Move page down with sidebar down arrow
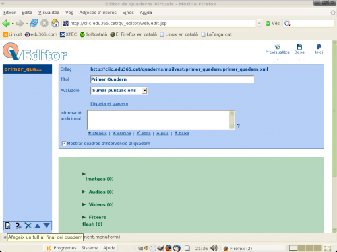This screenshot has width=337, height=252. pos(47,225)
